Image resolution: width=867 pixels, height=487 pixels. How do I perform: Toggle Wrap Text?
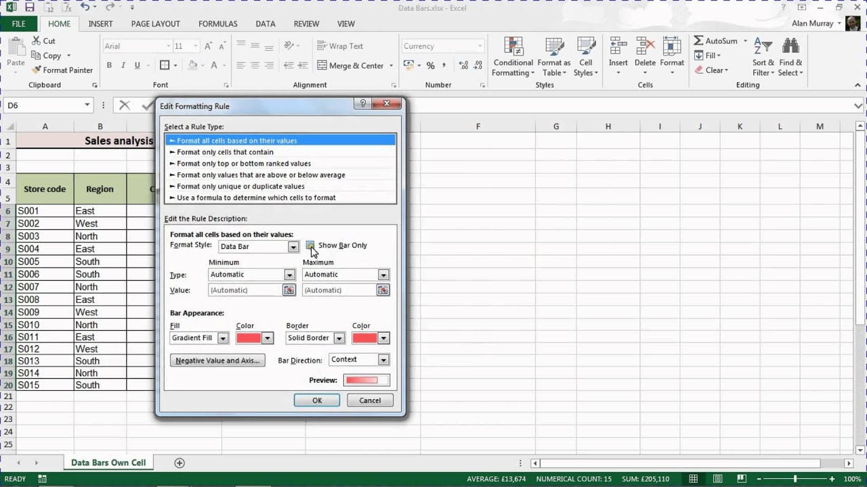tap(342, 45)
